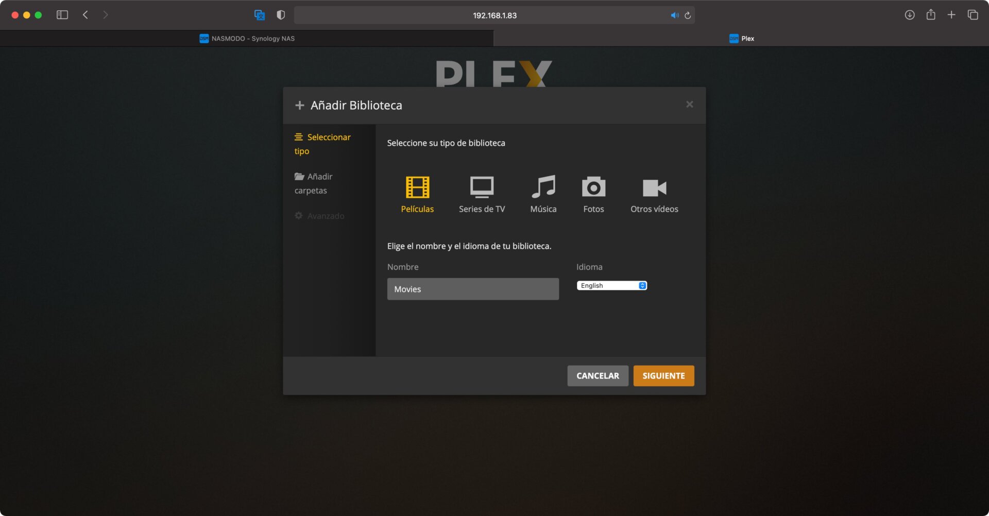Go to the Añadir carpetas step
The width and height of the screenshot is (989, 516).
click(x=314, y=183)
